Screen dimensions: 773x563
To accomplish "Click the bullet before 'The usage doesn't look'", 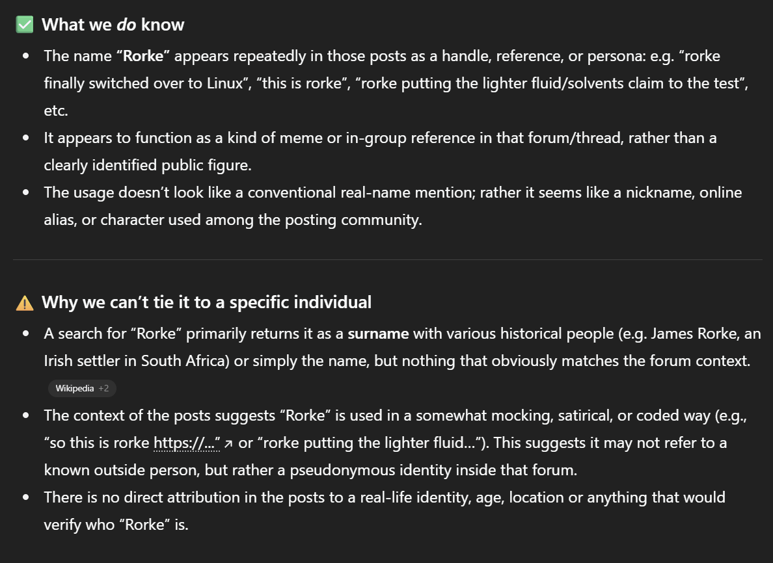I will [x=26, y=192].
